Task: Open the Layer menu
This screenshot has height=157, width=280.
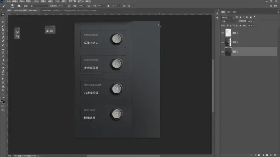Action: (28, 1)
